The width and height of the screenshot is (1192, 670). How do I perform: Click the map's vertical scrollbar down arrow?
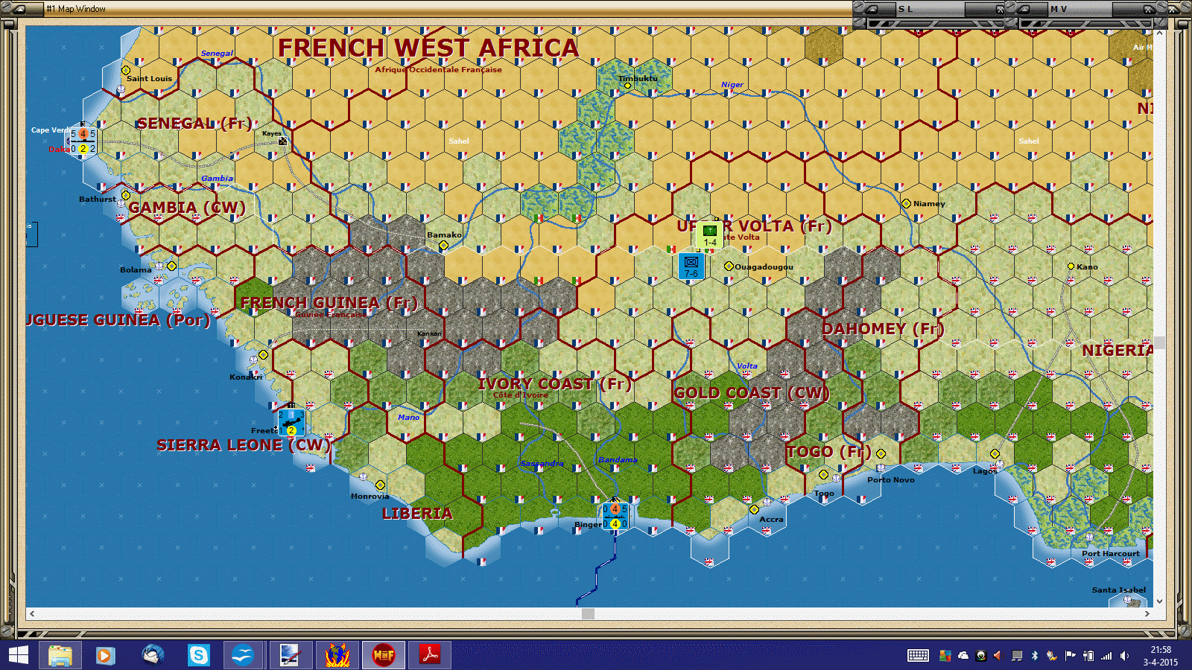point(1159,602)
